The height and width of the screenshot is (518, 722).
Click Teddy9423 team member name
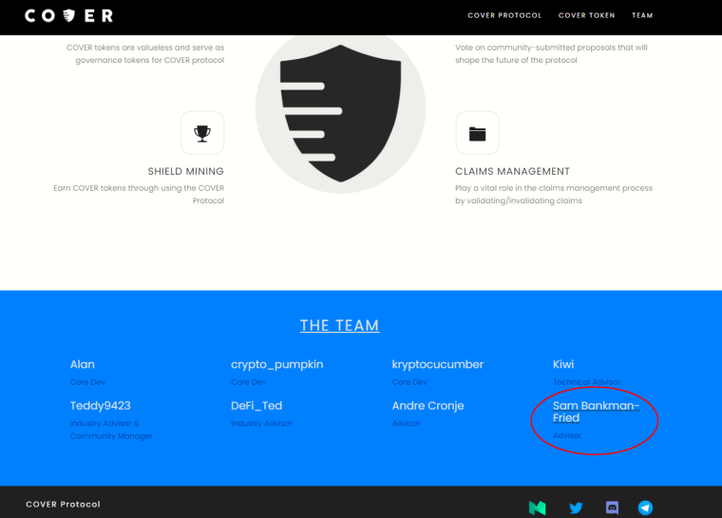pyautogui.click(x=101, y=406)
